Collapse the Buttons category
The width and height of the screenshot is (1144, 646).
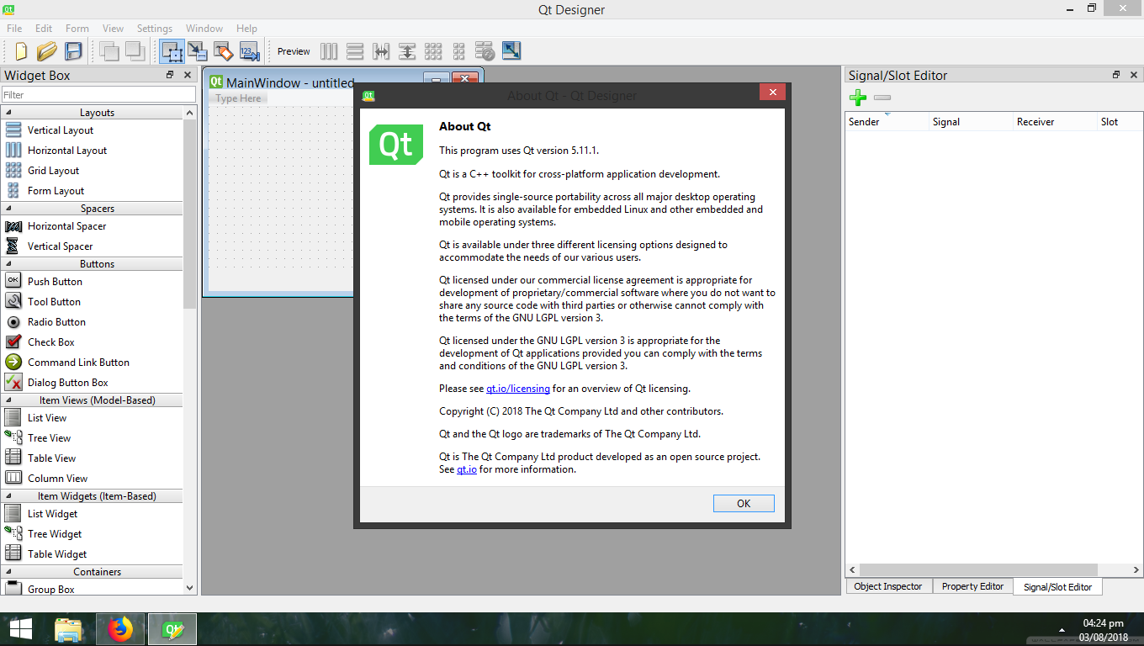(92, 264)
